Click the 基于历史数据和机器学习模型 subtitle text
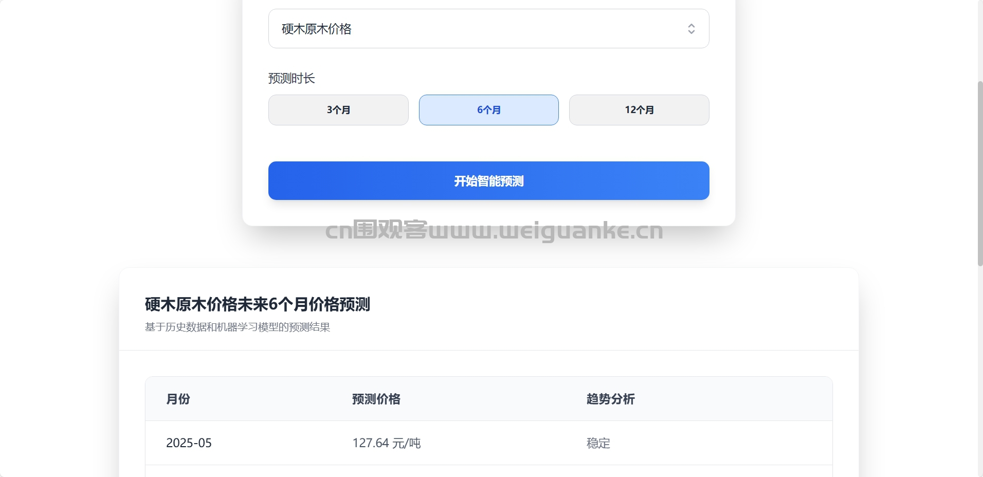Viewport: 983px width, 477px height. tap(211, 327)
